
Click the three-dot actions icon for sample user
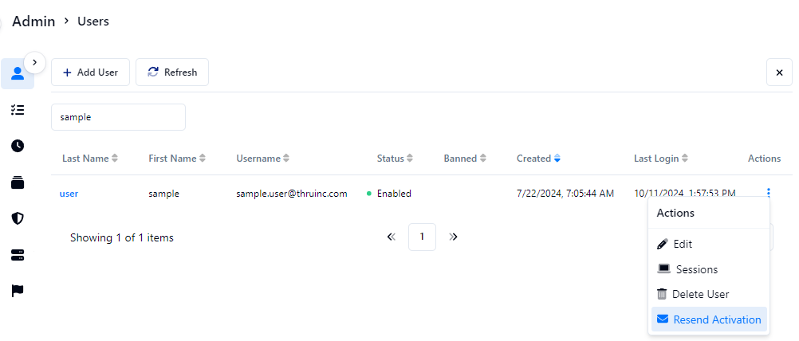click(769, 193)
